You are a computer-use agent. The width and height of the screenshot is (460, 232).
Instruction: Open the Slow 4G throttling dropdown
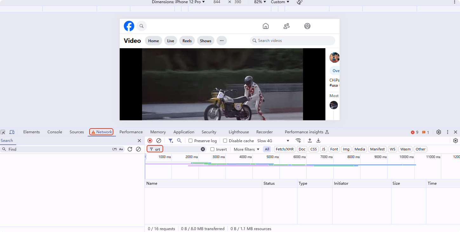pos(273,141)
